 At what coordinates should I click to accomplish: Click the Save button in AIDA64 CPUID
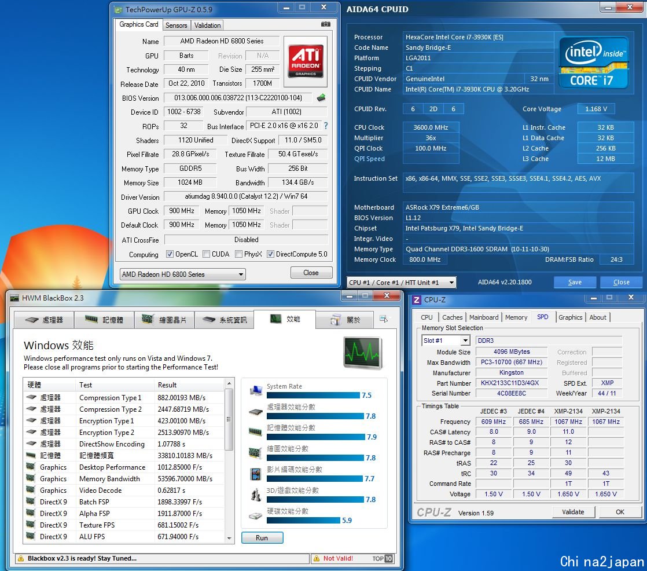tap(575, 282)
